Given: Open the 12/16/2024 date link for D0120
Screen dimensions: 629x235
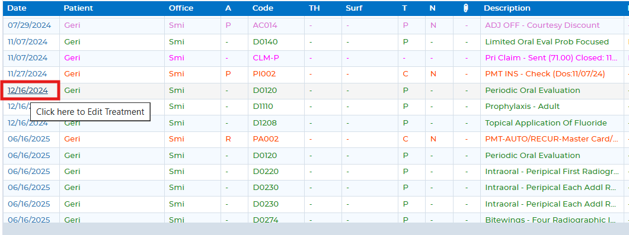Looking at the screenshot, I should click(x=28, y=91).
